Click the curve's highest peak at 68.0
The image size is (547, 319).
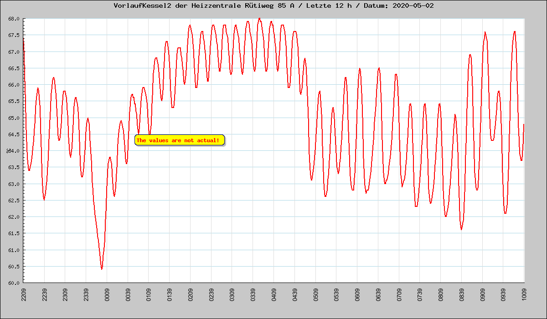[x=259, y=19]
